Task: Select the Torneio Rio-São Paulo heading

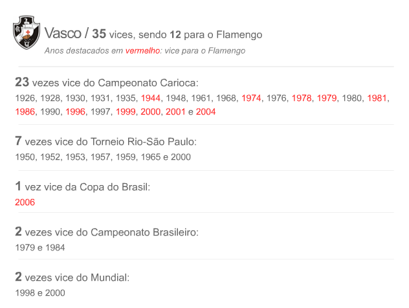Action: pyautogui.click(x=105, y=141)
